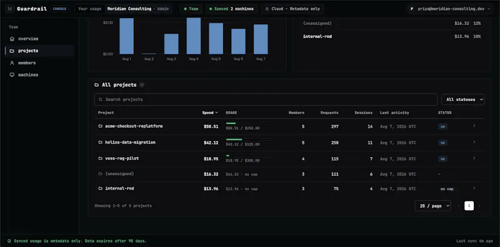The image size is (500, 247).
Task: Click the info icon next to All projects
Action: (x=142, y=85)
